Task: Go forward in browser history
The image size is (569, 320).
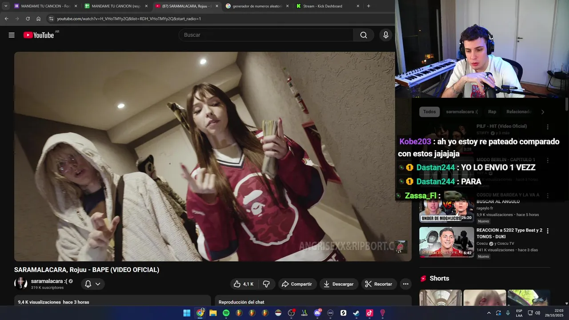Action: pos(17,19)
